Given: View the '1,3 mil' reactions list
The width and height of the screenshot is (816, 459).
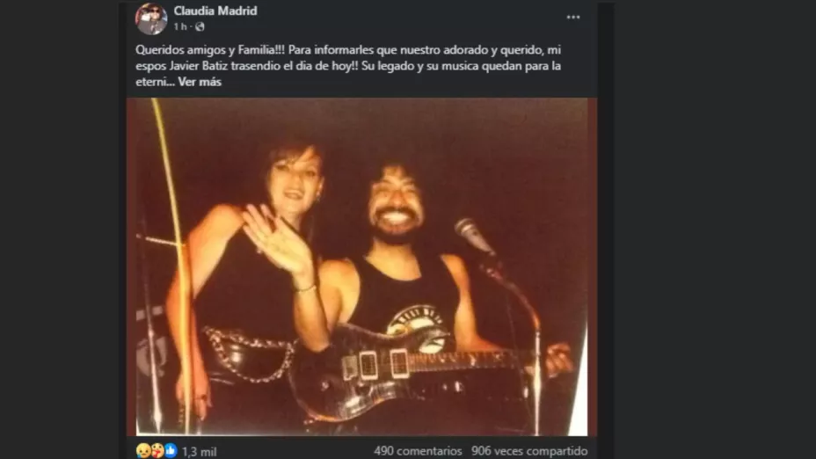Looking at the screenshot, I should (199, 452).
